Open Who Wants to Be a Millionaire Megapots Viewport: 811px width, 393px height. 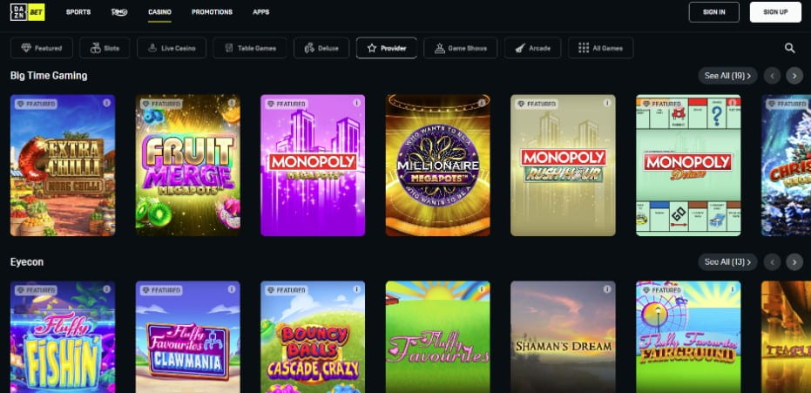pyautogui.click(x=438, y=165)
